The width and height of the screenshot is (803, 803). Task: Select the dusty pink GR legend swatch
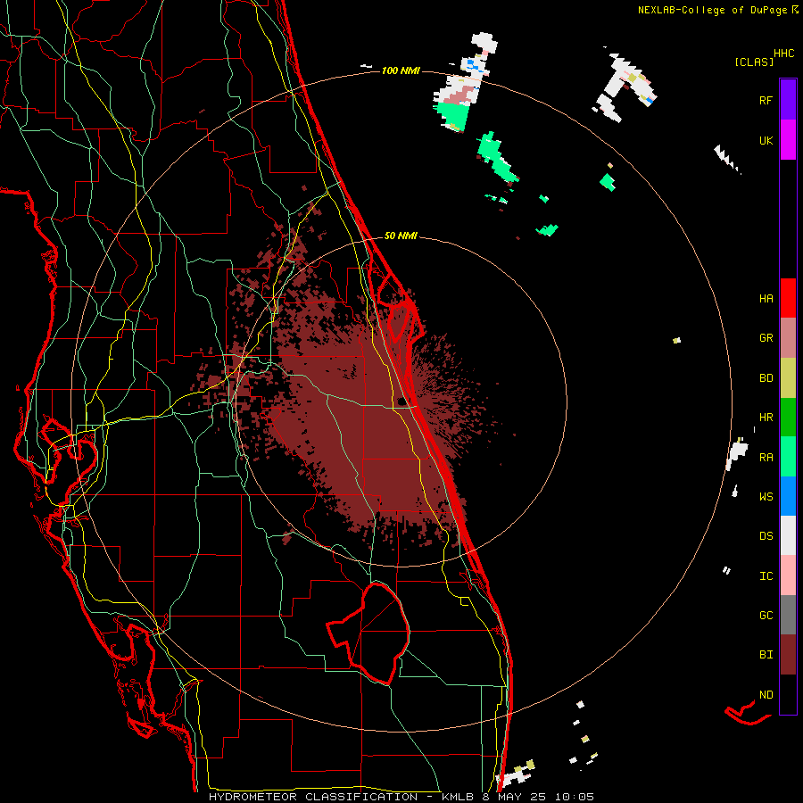(788, 337)
